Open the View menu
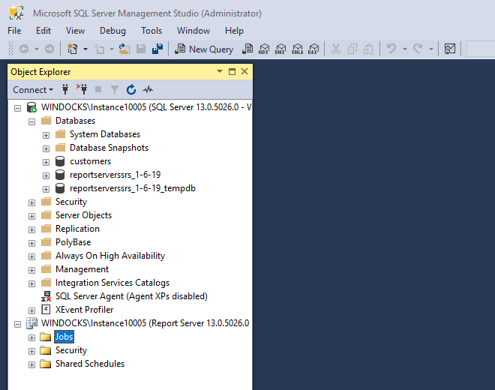The height and width of the screenshot is (390, 495). click(75, 31)
